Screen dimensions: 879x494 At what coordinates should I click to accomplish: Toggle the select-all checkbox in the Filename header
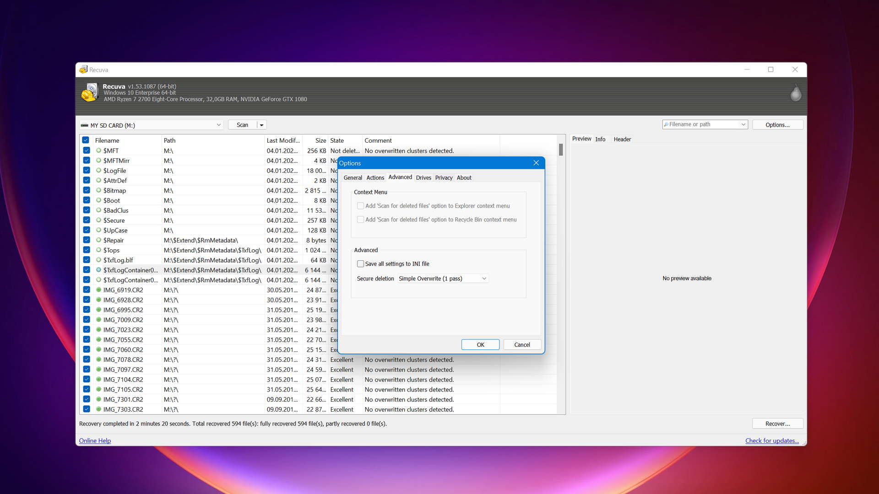[86, 140]
